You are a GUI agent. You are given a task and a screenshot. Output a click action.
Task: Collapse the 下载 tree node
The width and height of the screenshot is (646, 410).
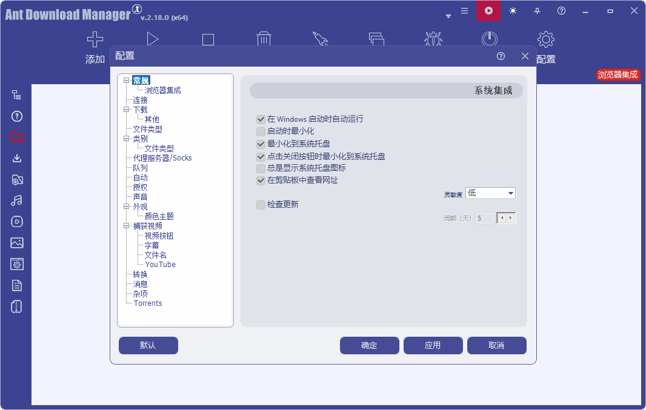click(127, 110)
